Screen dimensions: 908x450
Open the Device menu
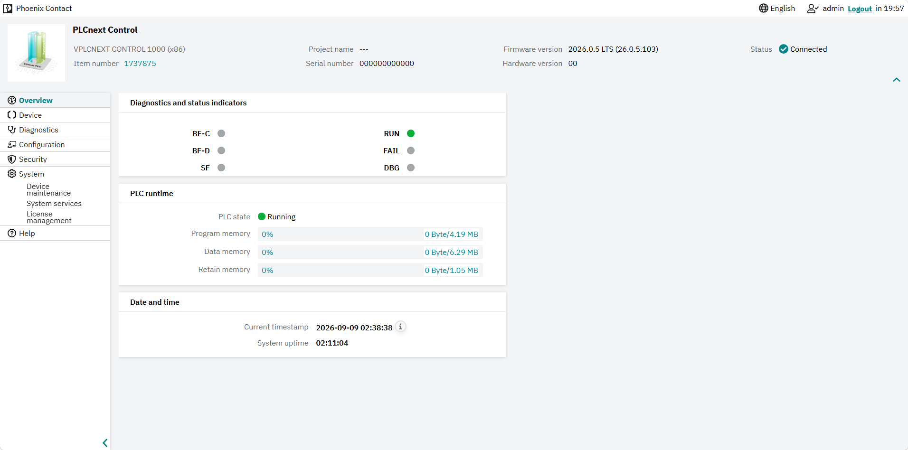click(55, 115)
